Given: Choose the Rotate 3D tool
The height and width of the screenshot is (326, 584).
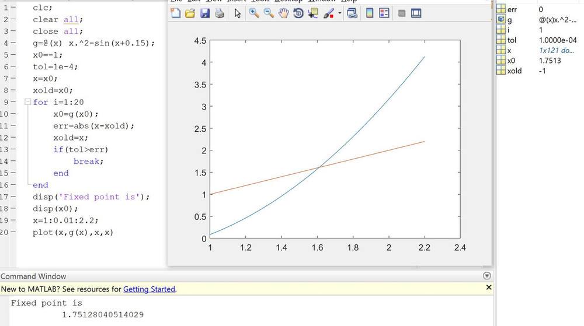Looking at the screenshot, I should coord(298,13).
